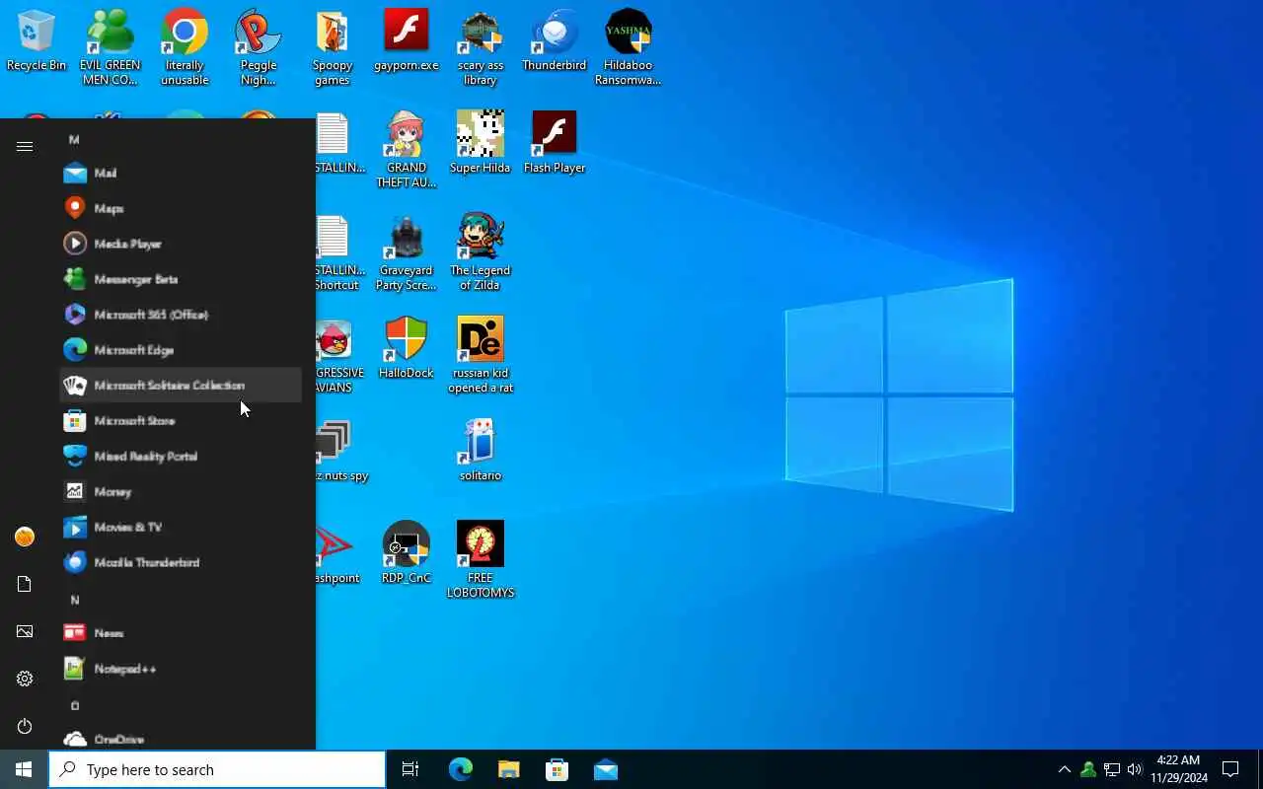
Task: Open Task View on the taskbar
Action: [x=410, y=769]
